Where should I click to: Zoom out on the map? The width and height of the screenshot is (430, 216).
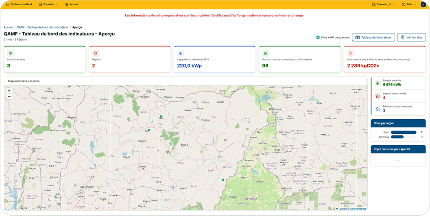click(x=9, y=96)
